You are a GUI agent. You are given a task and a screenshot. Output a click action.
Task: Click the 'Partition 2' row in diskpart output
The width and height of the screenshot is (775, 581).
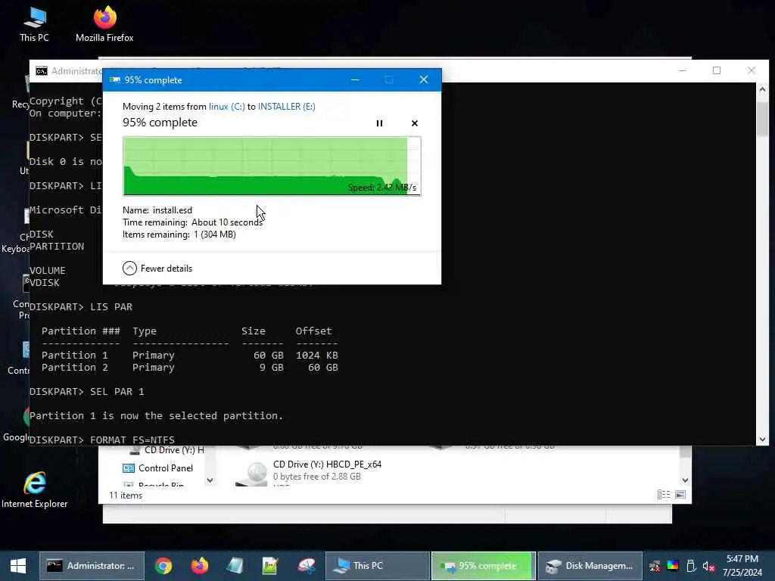coord(190,367)
